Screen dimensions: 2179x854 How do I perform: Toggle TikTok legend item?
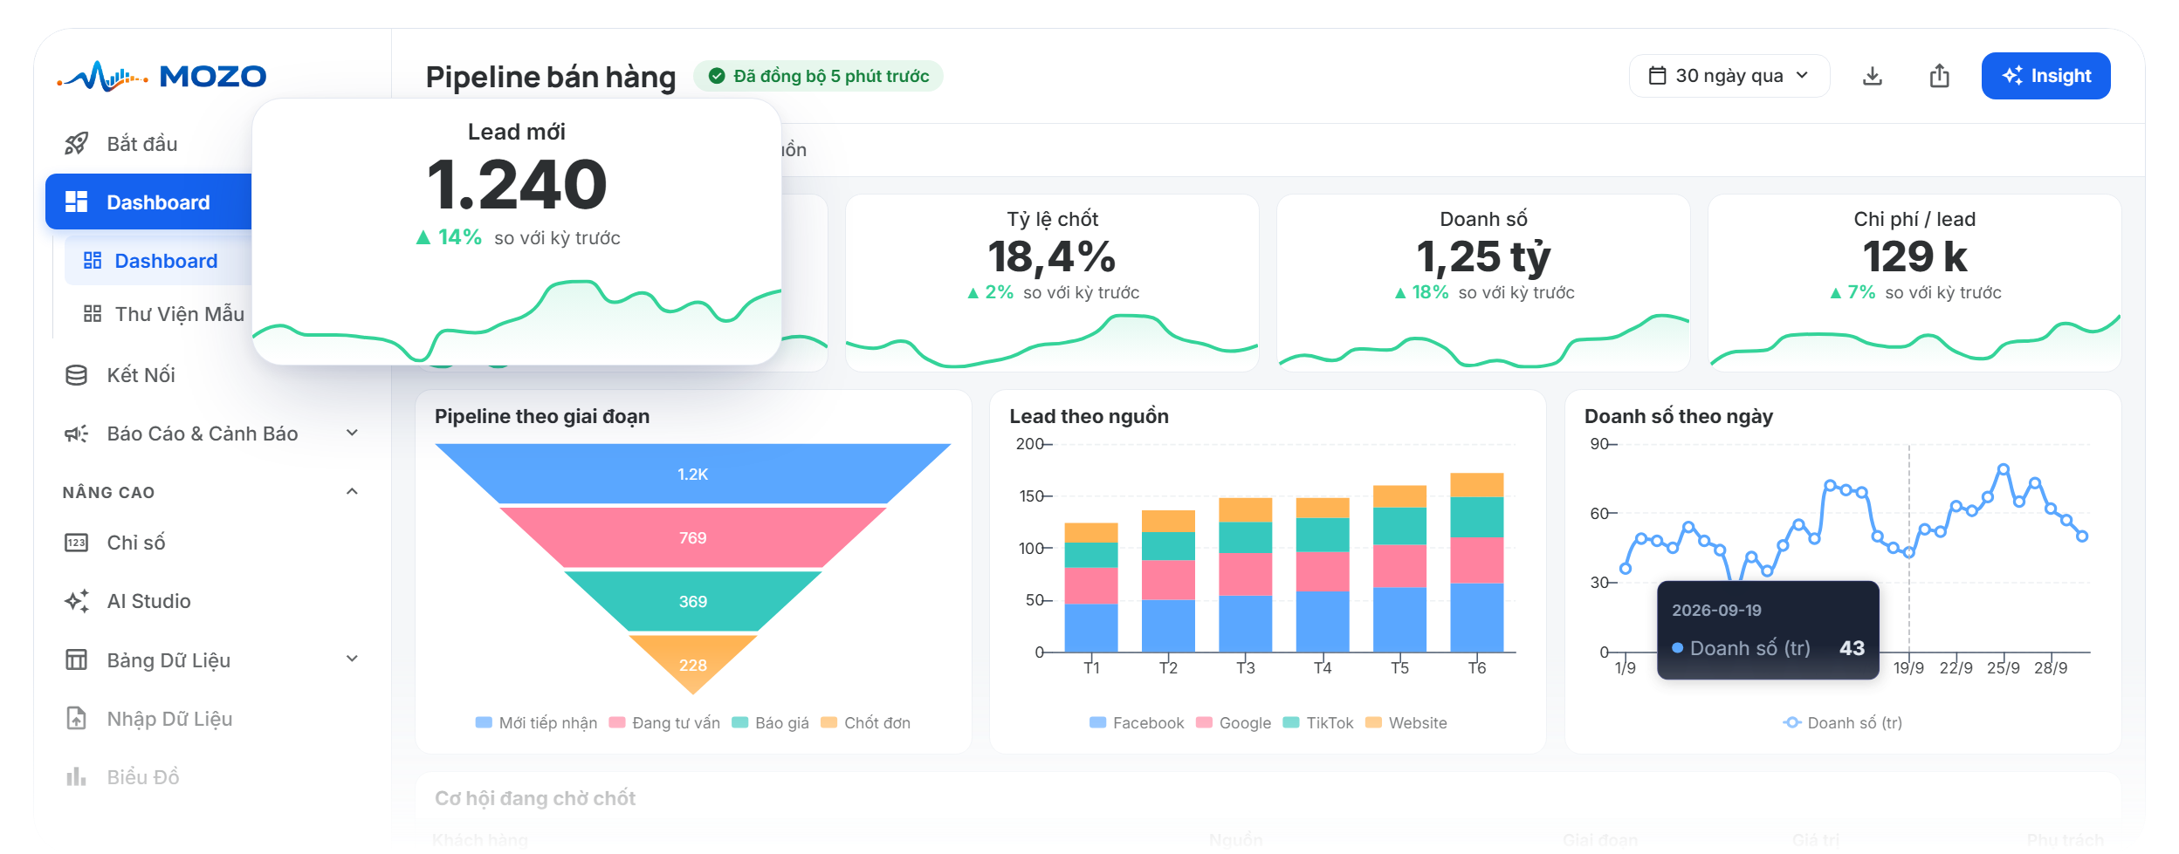[1318, 722]
